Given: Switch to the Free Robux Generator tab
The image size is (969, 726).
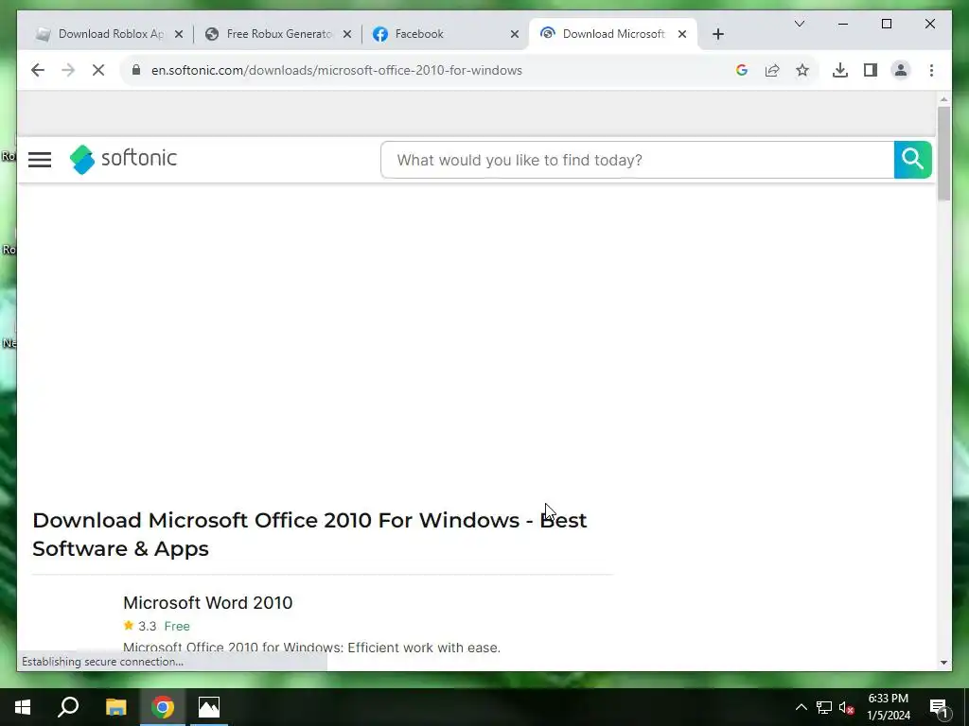Looking at the screenshot, I should [278, 34].
